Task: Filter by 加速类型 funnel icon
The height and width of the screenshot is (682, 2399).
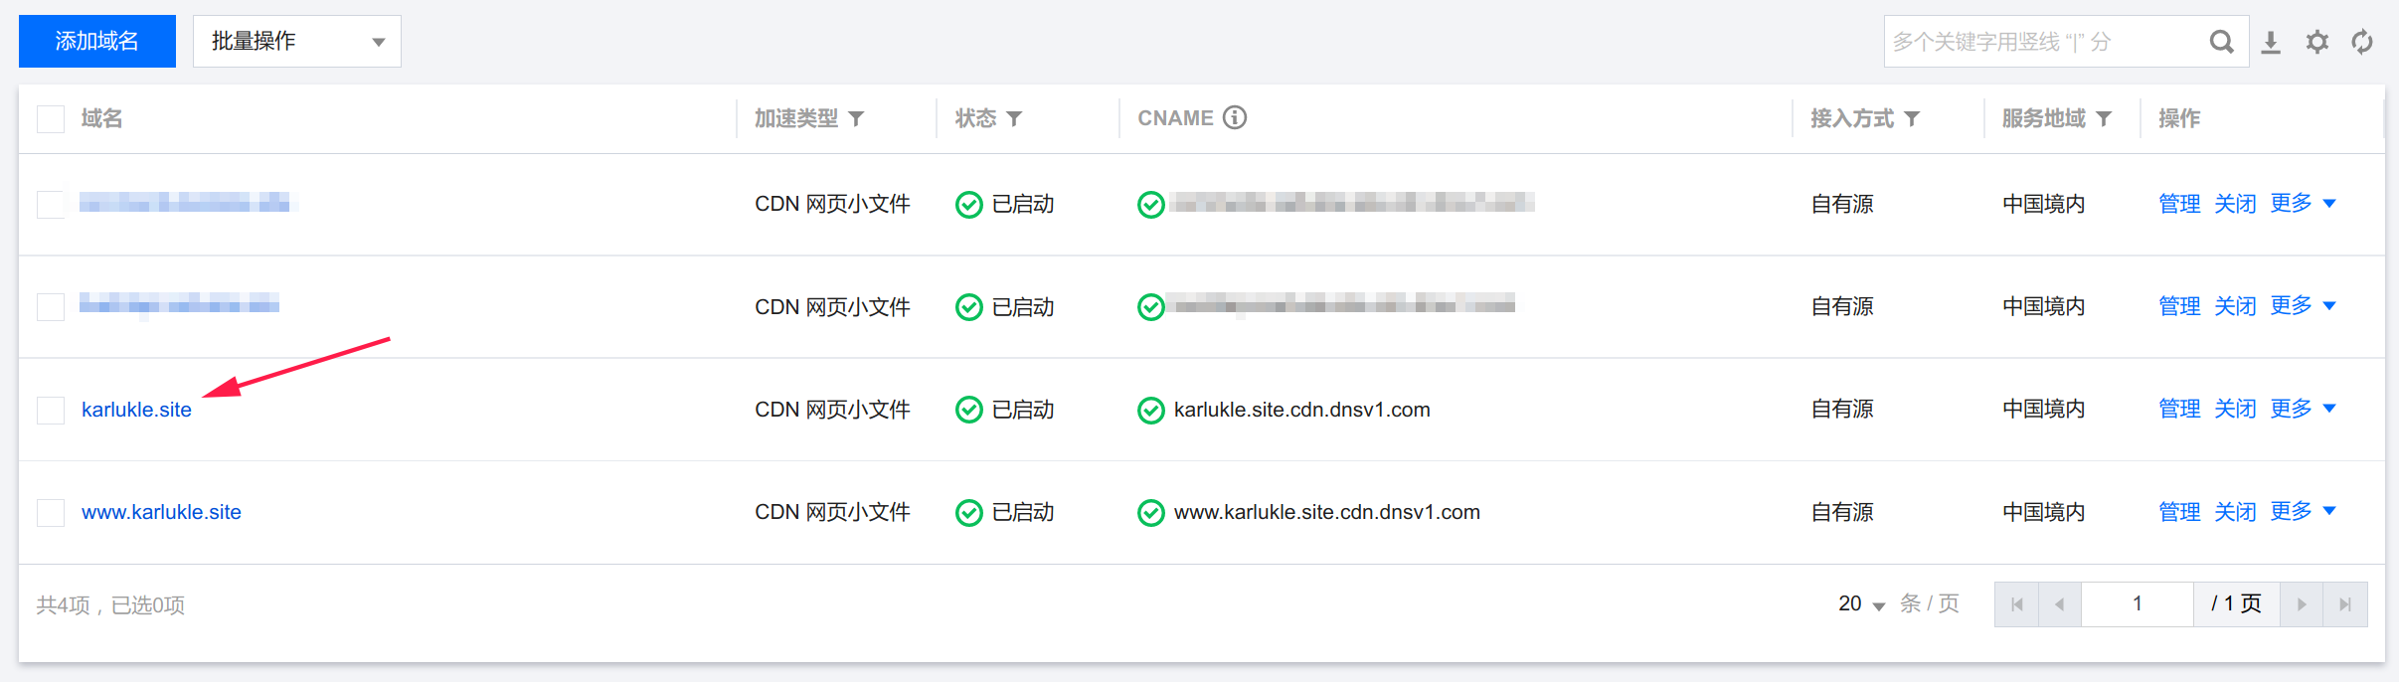Action: [x=856, y=118]
